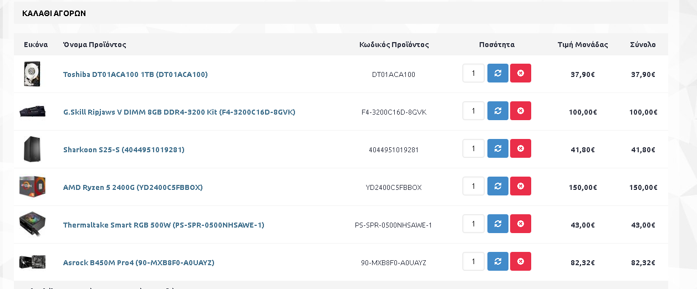697x289 pixels.
Task: Refresh quantity for AMD Ryzen 5 2400G
Action: coord(497,186)
